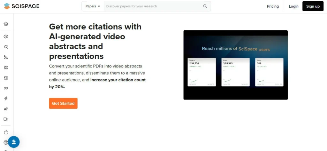
Task: Expand the Papers dropdown
Action: [x=93, y=6]
